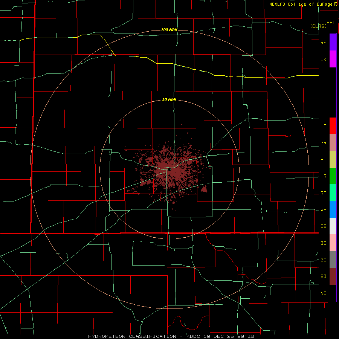Click the ND legend label text
The width and height of the screenshot is (339, 339).
[324, 293]
